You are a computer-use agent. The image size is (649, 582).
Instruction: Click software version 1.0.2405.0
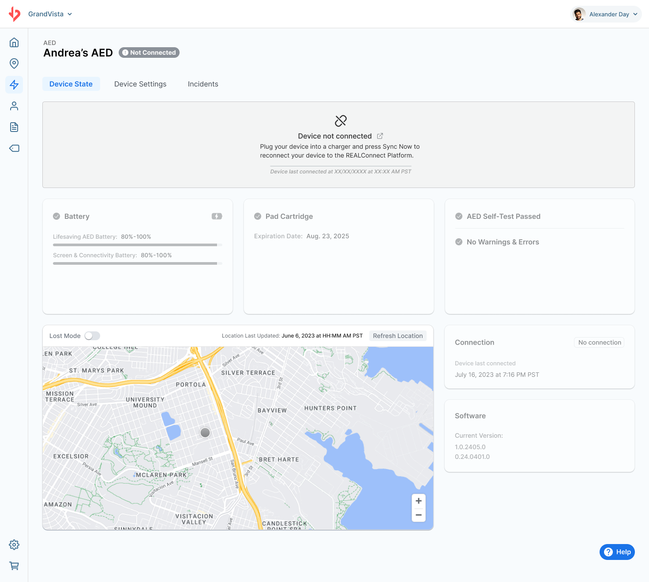[470, 447]
